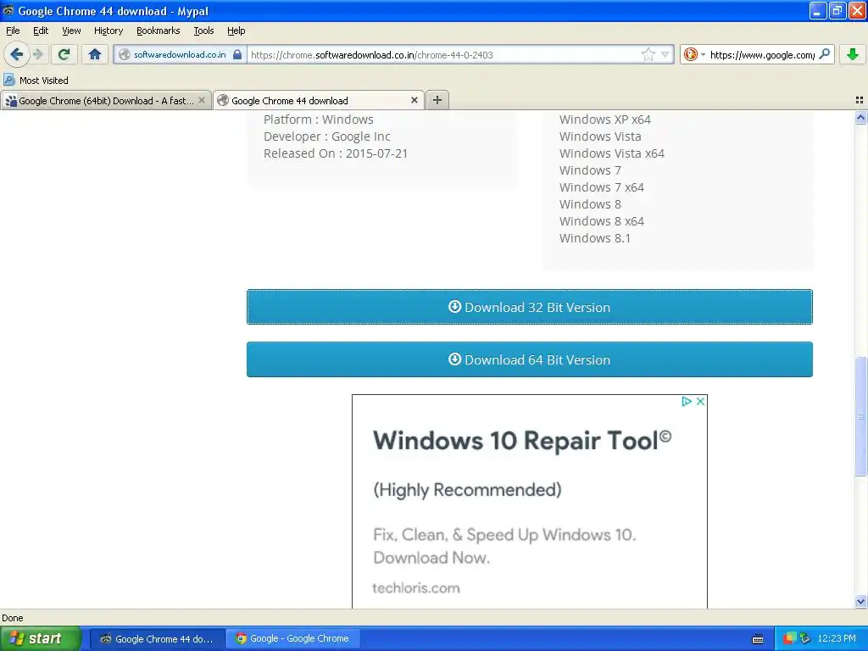The height and width of the screenshot is (651, 868).
Task: Click techloris.com link in the ad
Action: [416, 588]
